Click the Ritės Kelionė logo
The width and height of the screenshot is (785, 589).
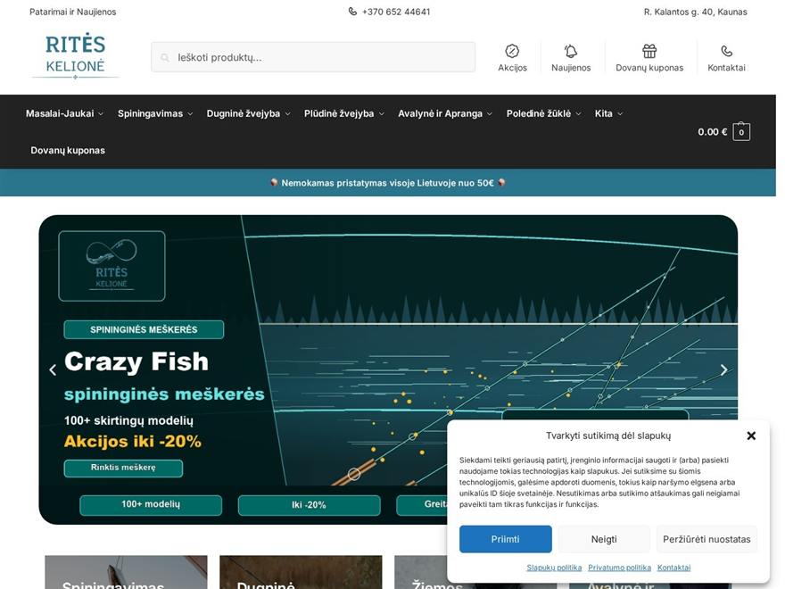pyautogui.click(x=75, y=56)
